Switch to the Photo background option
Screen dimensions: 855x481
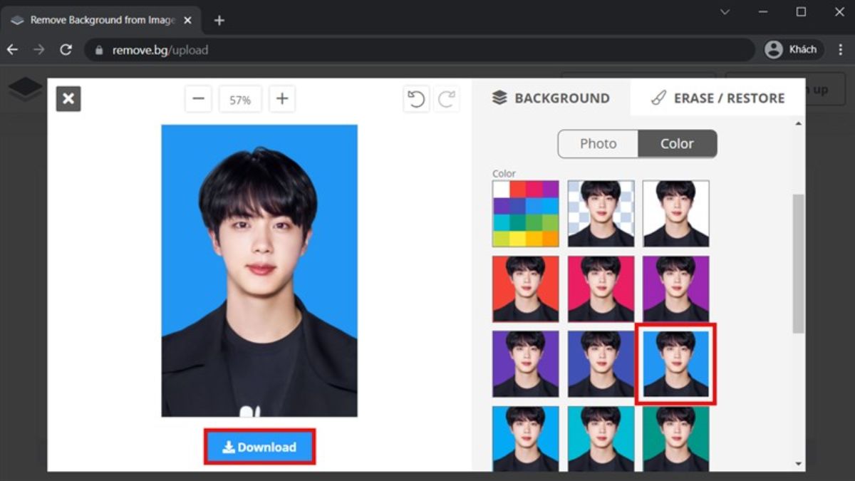coord(598,144)
